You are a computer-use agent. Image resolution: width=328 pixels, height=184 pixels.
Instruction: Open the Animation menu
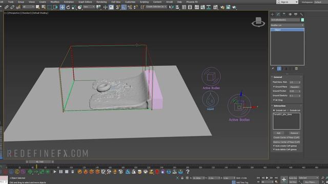69,2
